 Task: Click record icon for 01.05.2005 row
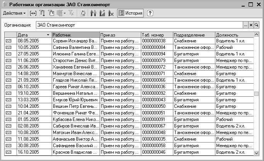(8, 119)
